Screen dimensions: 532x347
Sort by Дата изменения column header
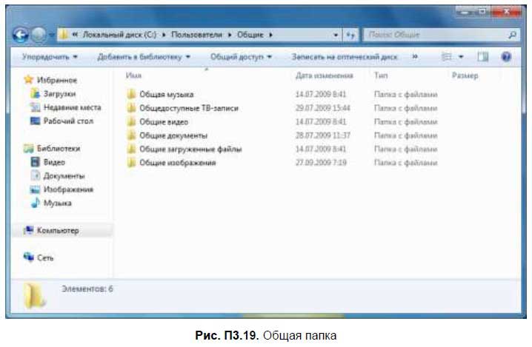[325, 75]
